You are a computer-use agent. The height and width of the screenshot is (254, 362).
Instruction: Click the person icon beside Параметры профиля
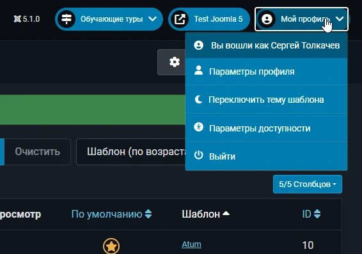point(198,70)
